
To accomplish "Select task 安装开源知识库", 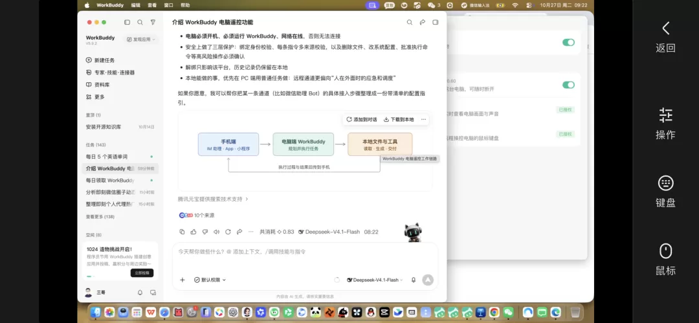I will point(120,127).
